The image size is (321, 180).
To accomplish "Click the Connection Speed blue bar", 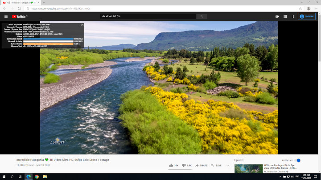I will pos(48,39).
